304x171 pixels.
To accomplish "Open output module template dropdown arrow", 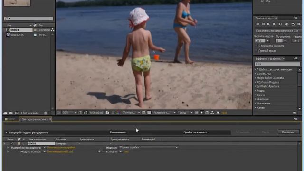I will [x=44, y=152].
